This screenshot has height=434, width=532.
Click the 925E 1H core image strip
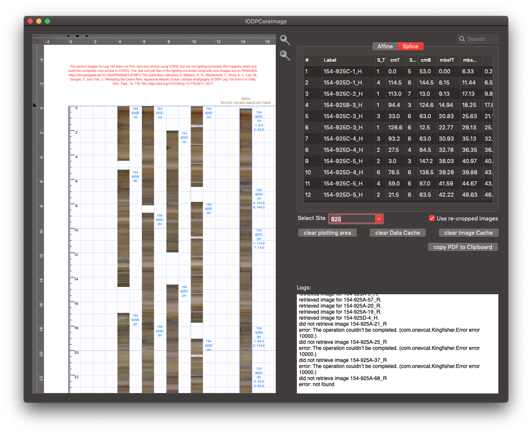click(x=197, y=147)
